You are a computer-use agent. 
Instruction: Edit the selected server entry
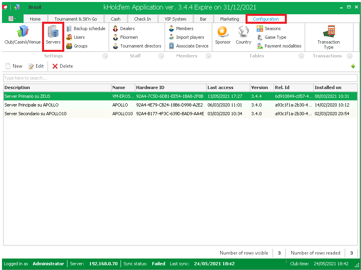click(36, 66)
